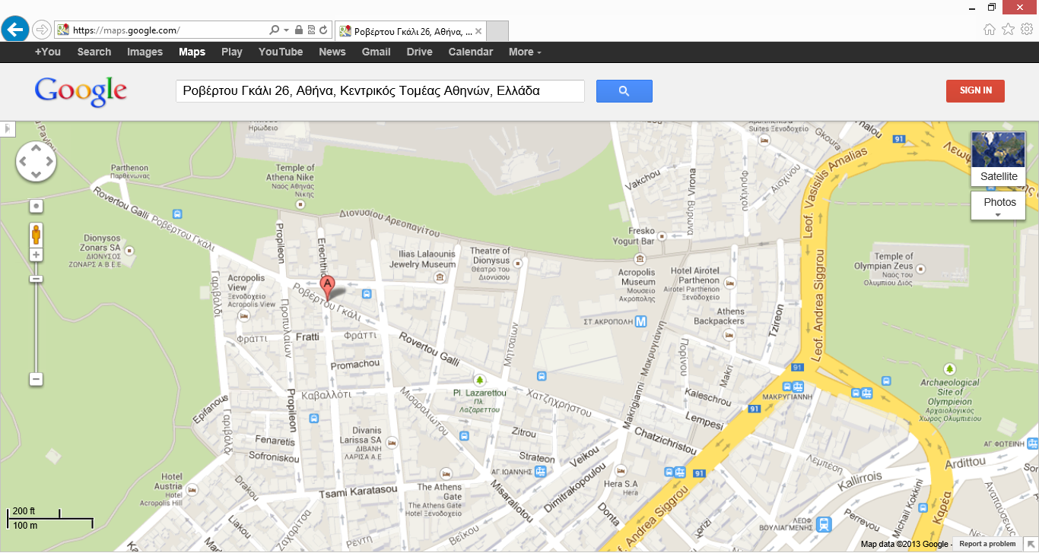The height and width of the screenshot is (553, 1039).
Task: Click Report a problem link
Action: click(987, 544)
